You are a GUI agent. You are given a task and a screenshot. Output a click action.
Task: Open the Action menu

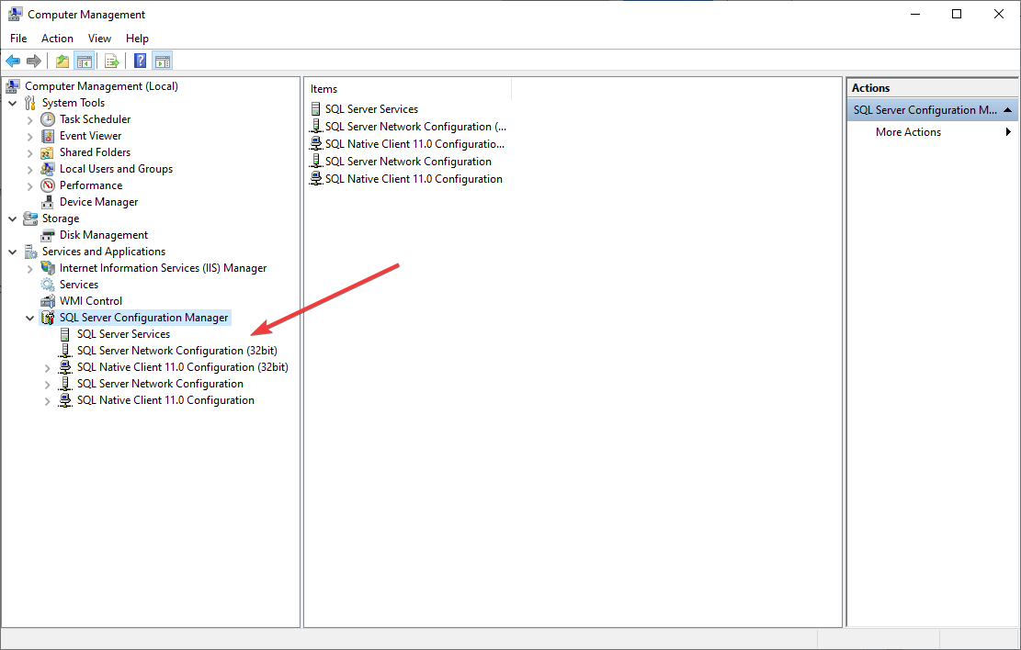(57, 39)
